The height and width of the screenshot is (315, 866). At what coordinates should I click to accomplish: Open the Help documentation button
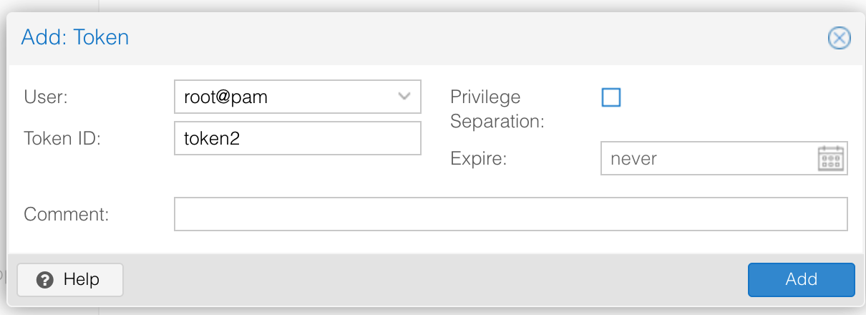pos(70,279)
